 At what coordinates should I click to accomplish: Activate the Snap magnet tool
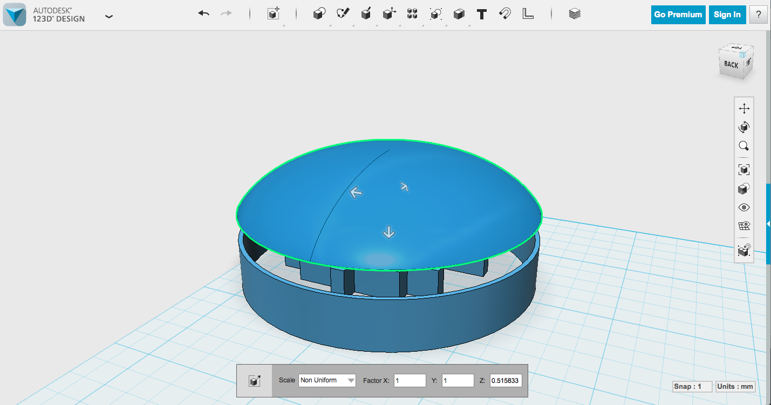coord(505,14)
